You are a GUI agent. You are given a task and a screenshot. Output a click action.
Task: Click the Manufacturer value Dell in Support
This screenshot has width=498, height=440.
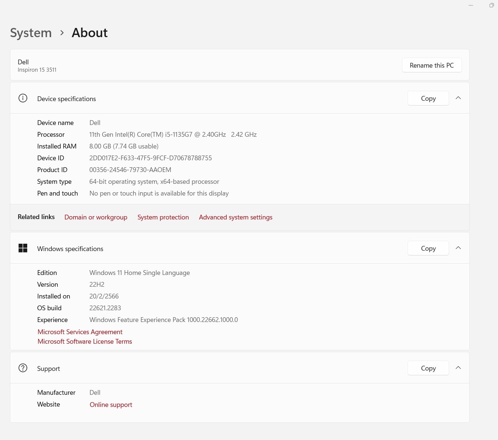coord(95,393)
